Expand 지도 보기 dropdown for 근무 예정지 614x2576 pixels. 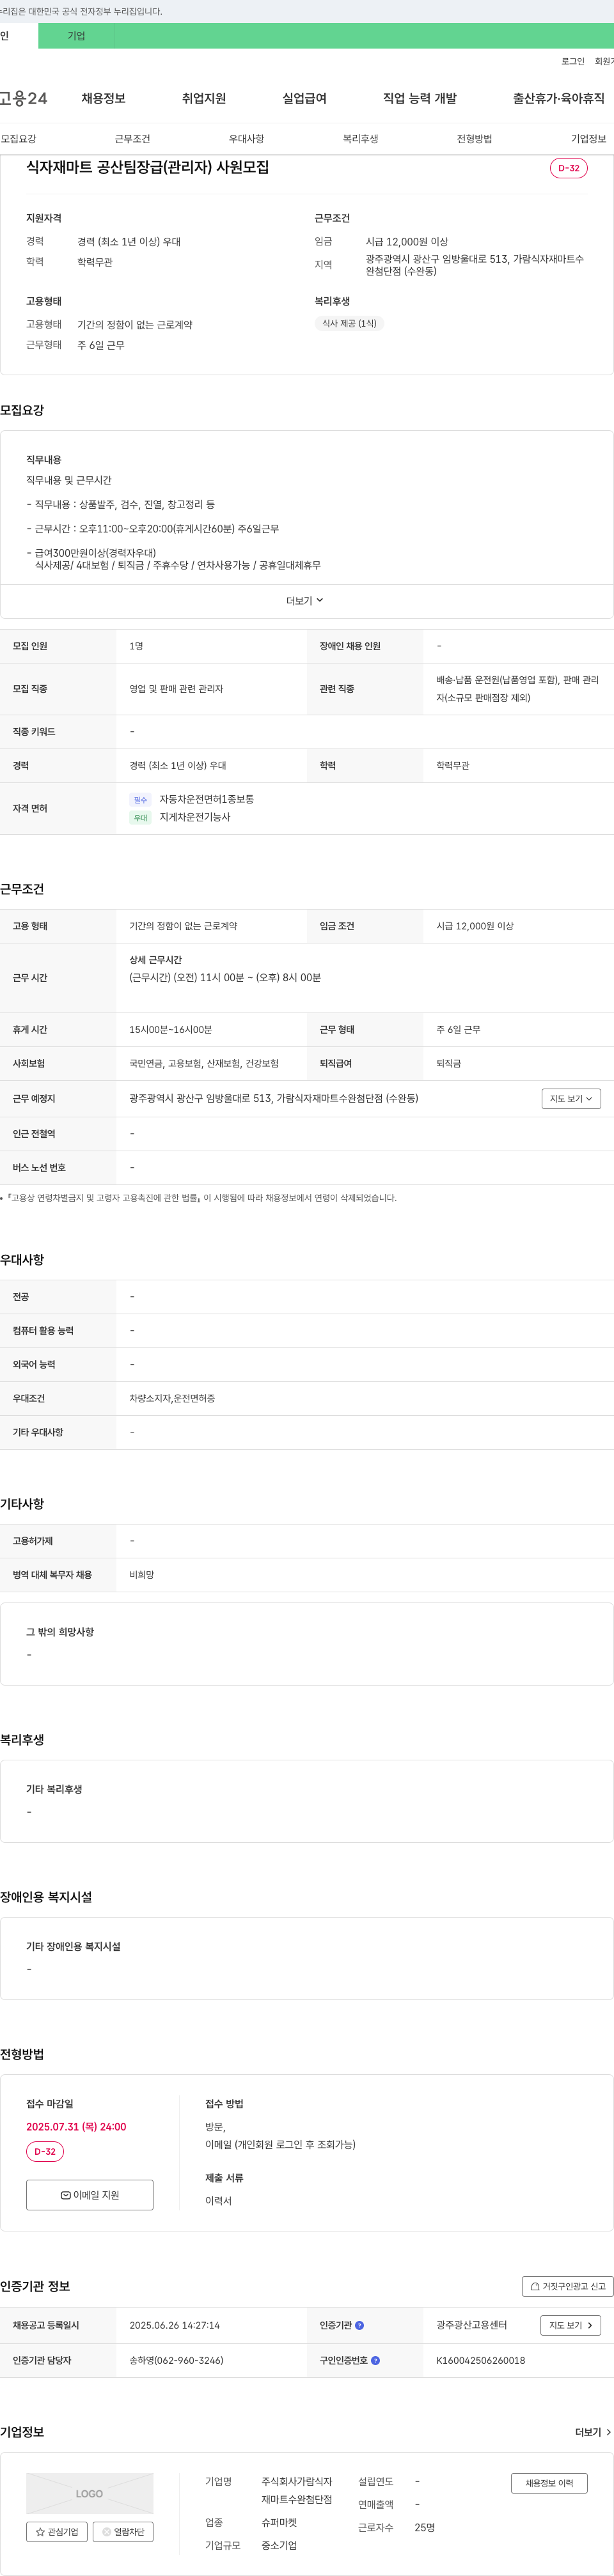(x=571, y=1098)
